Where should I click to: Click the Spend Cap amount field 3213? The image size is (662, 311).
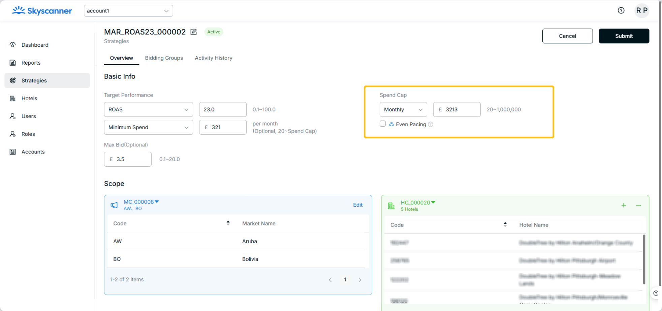pyautogui.click(x=457, y=109)
